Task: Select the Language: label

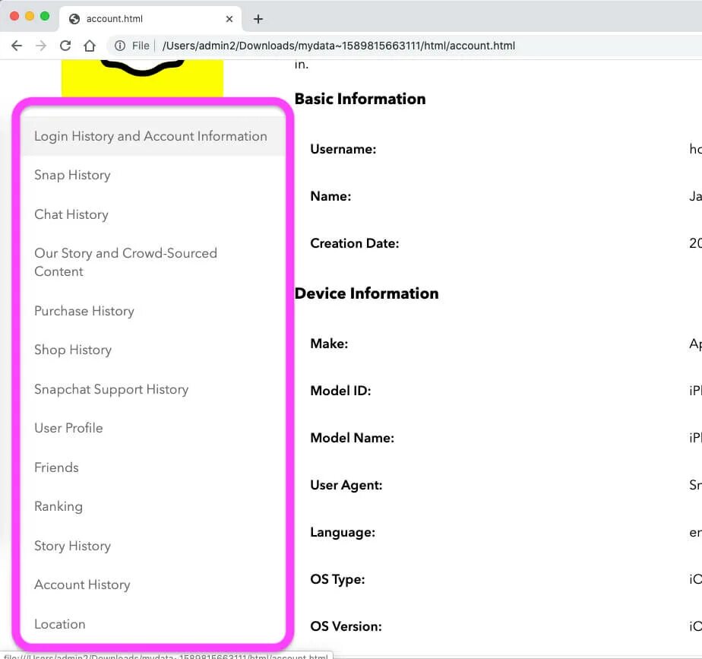Action: (343, 533)
